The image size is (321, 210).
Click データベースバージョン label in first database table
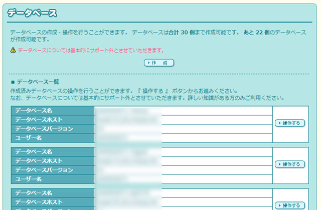pos(44,129)
